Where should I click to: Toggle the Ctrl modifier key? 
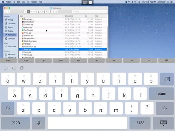pos(26,61)
